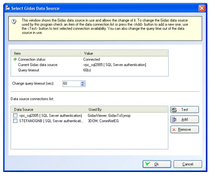Close the Select Gidas Data Source window
The image size is (210, 174).
pos(202,8)
